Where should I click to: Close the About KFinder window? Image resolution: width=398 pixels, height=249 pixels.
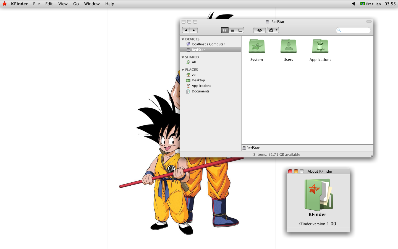coord(290,171)
